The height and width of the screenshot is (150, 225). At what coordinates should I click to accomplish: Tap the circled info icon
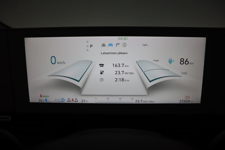point(124,45)
